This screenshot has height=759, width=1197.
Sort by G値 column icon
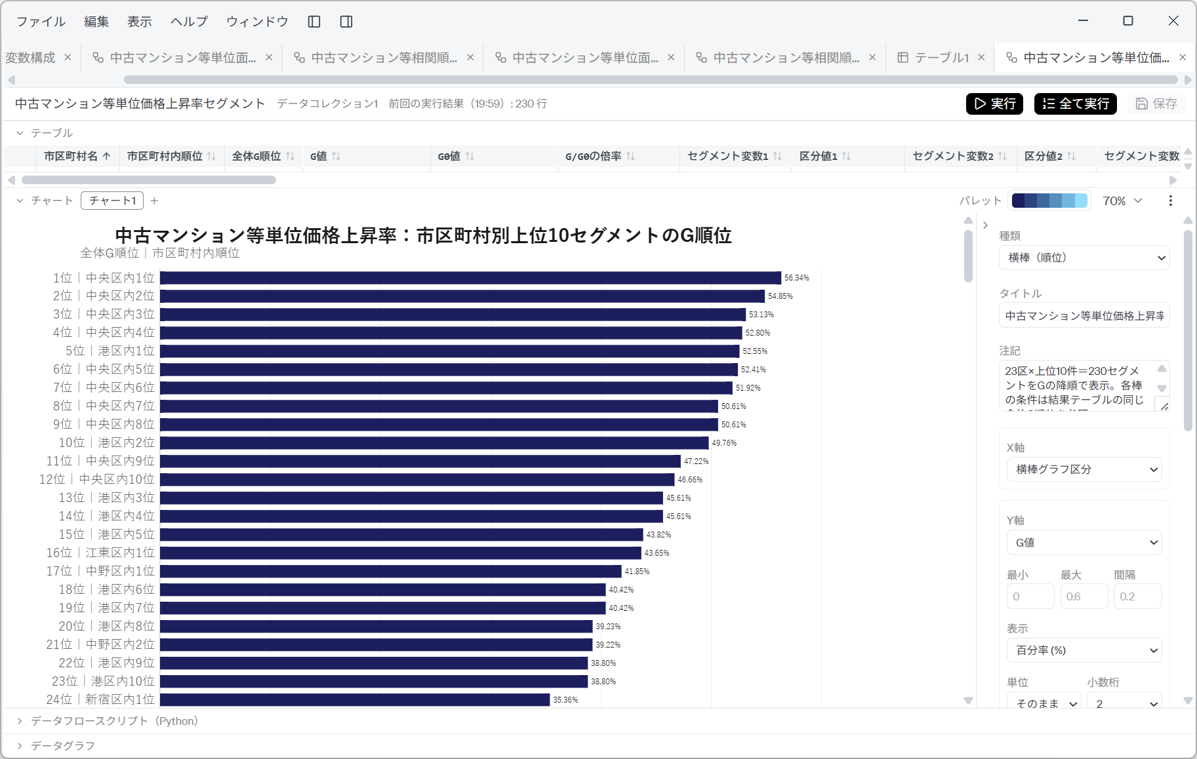336,156
